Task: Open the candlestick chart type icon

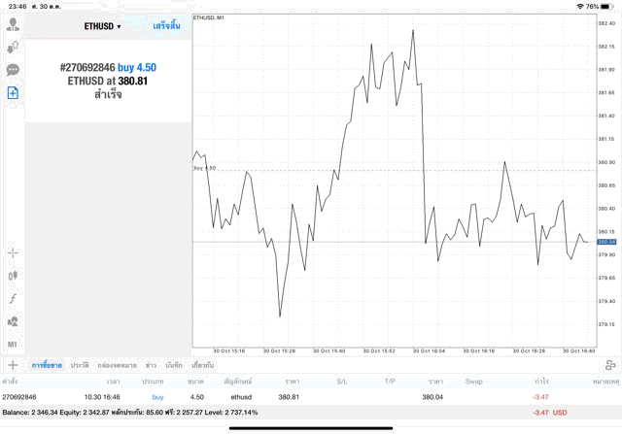Action: click(13, 276)
